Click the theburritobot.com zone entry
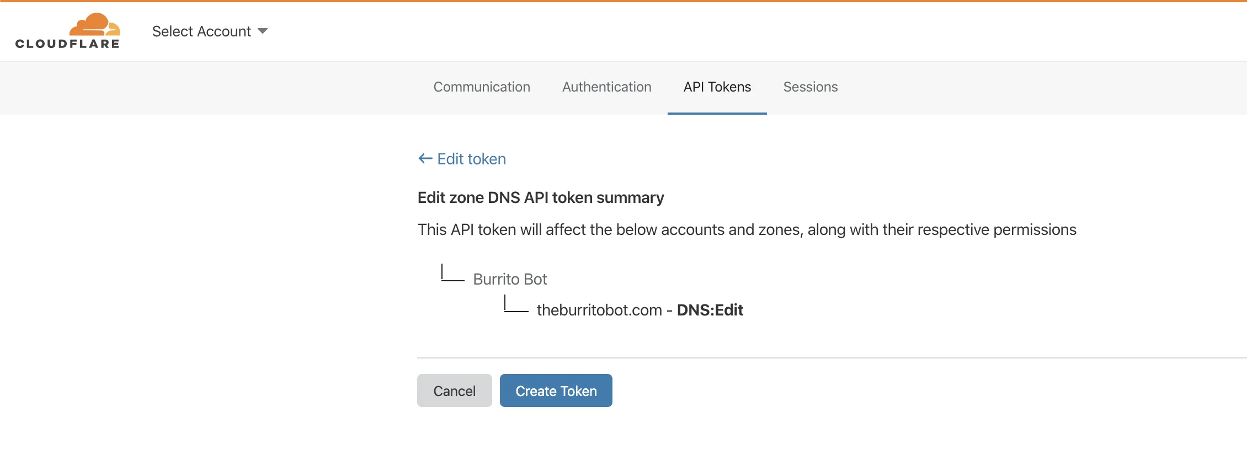1247x471 pixels. (x=600, y=310)
